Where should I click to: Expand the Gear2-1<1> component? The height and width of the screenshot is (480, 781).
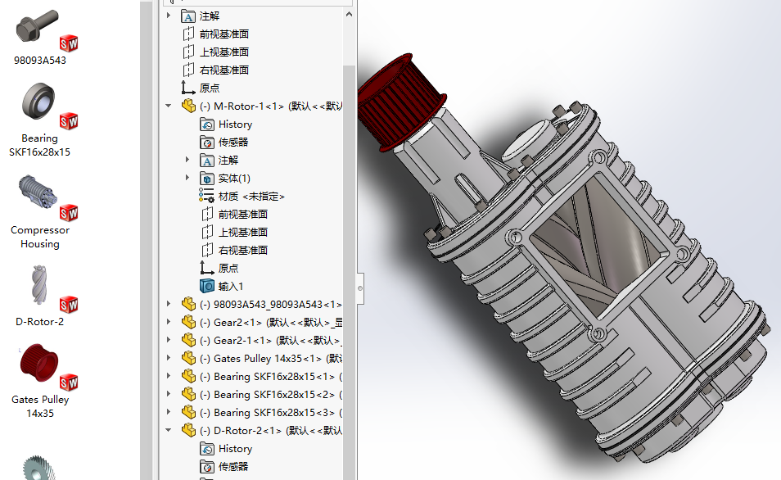169,340
